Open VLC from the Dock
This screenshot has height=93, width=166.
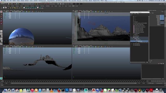tap(51, 90)
